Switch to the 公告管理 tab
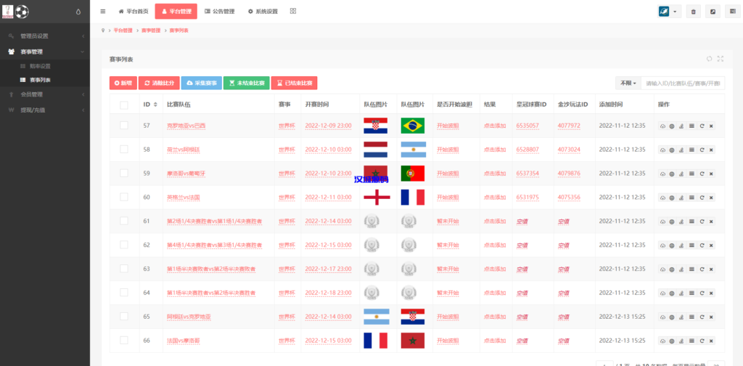The height and width of the screenshot is (366, 743). (220, 12)
